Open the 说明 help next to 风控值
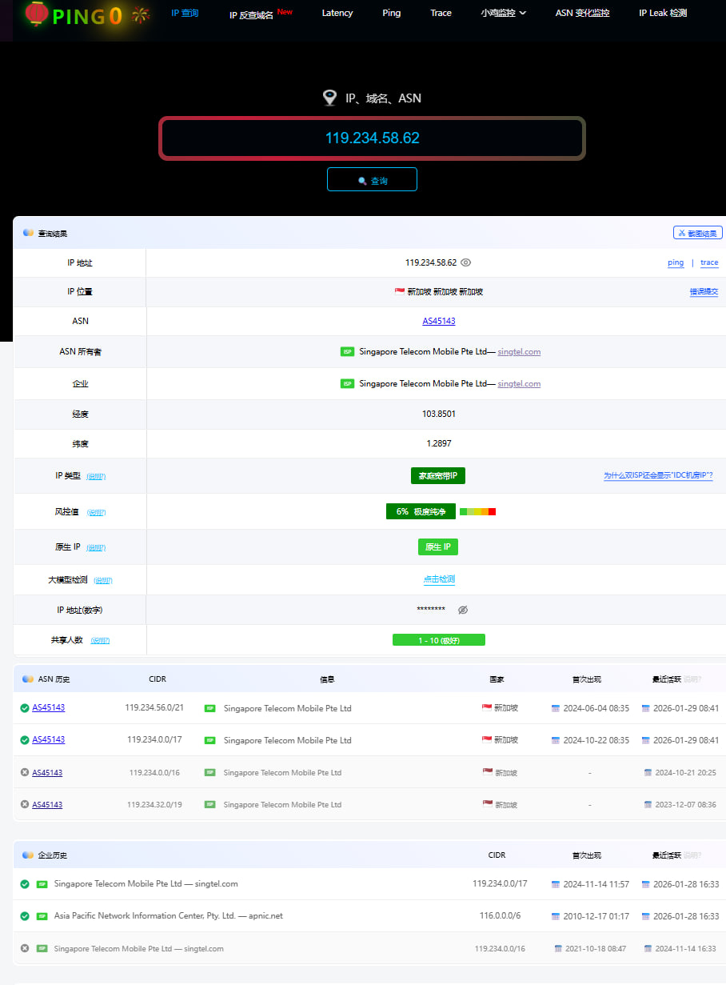726x985 pixels. point(96,512)
